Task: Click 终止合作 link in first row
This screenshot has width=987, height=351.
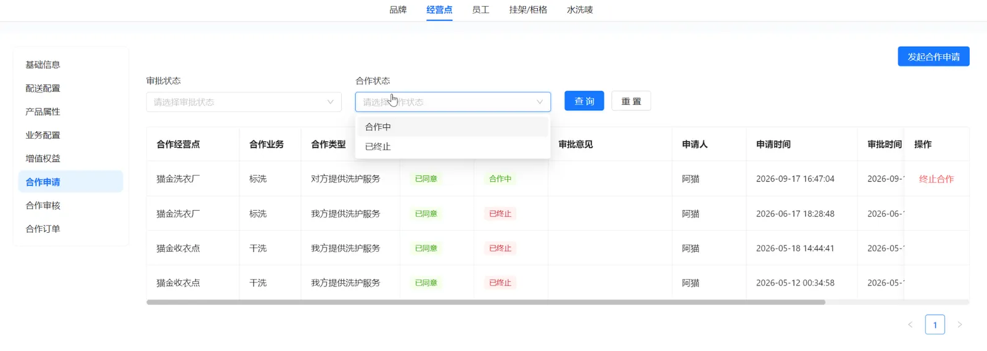Action: tap(936, 179)
